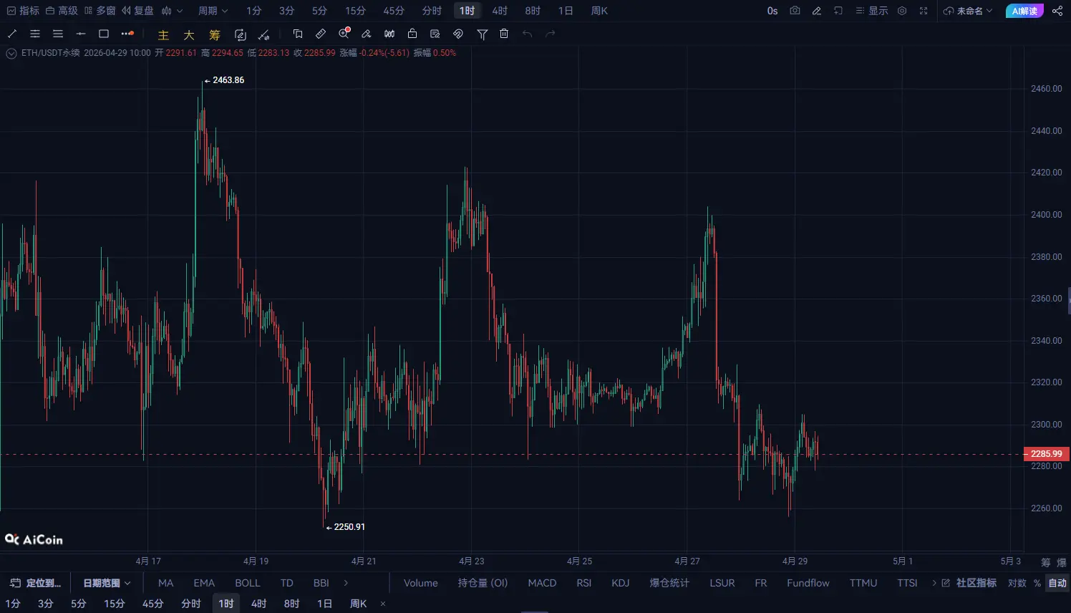1071x613 pixels.
Task: Click the 筹 button at chart corner
Action: pos(1046,562)
